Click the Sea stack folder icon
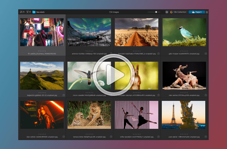Viewport: 227px width, 149px height. click(x=34, y=12)
